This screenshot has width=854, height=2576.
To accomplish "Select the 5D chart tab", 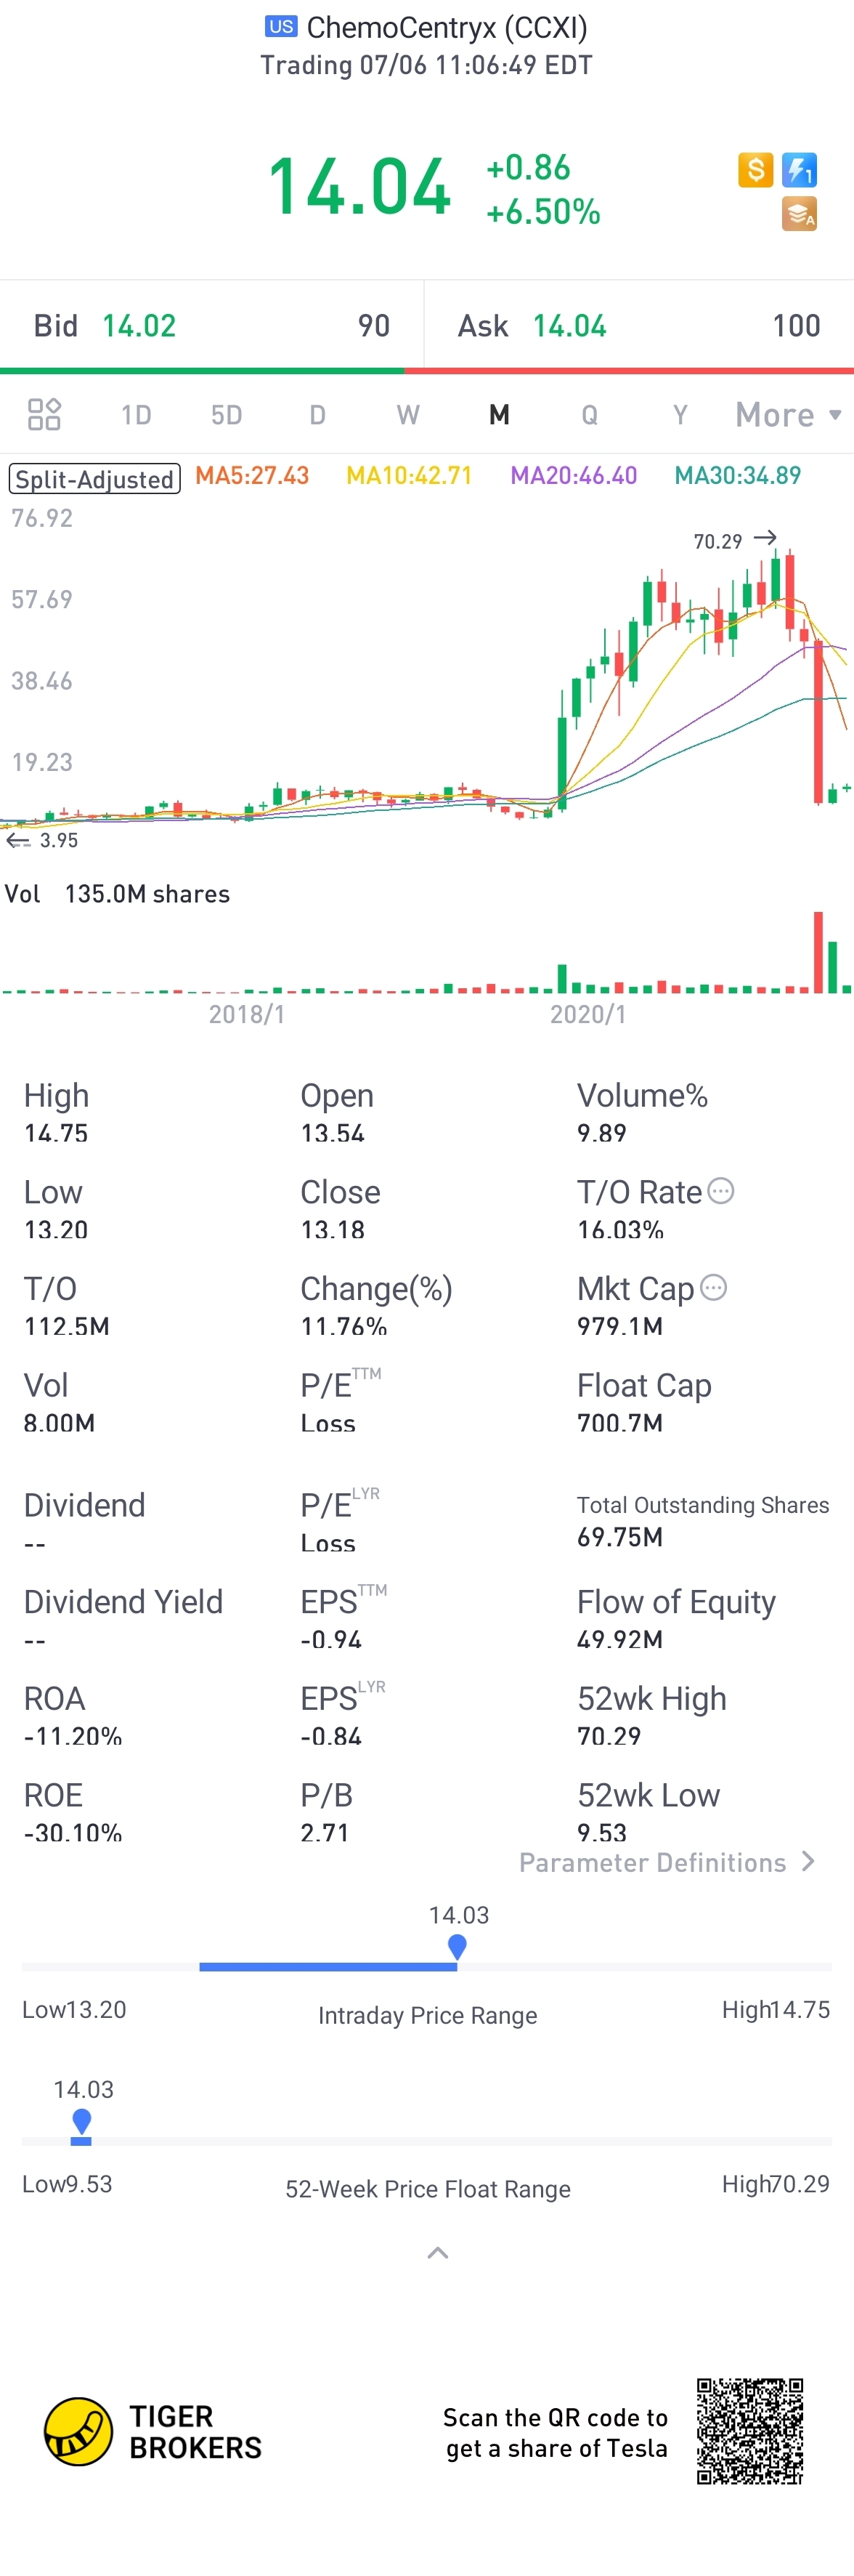I will click(x=227, y=414).
